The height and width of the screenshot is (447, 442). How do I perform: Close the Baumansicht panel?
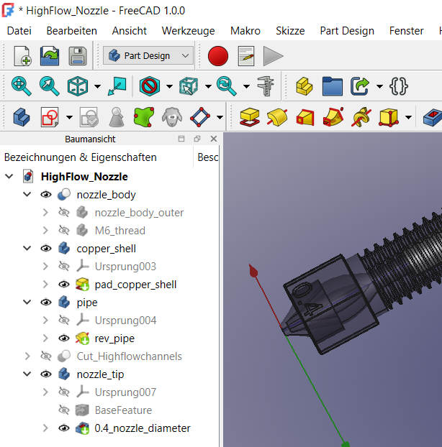pos(214,139)
